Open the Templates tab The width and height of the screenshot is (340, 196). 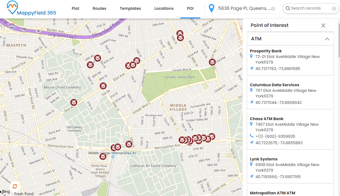point(130,8)
